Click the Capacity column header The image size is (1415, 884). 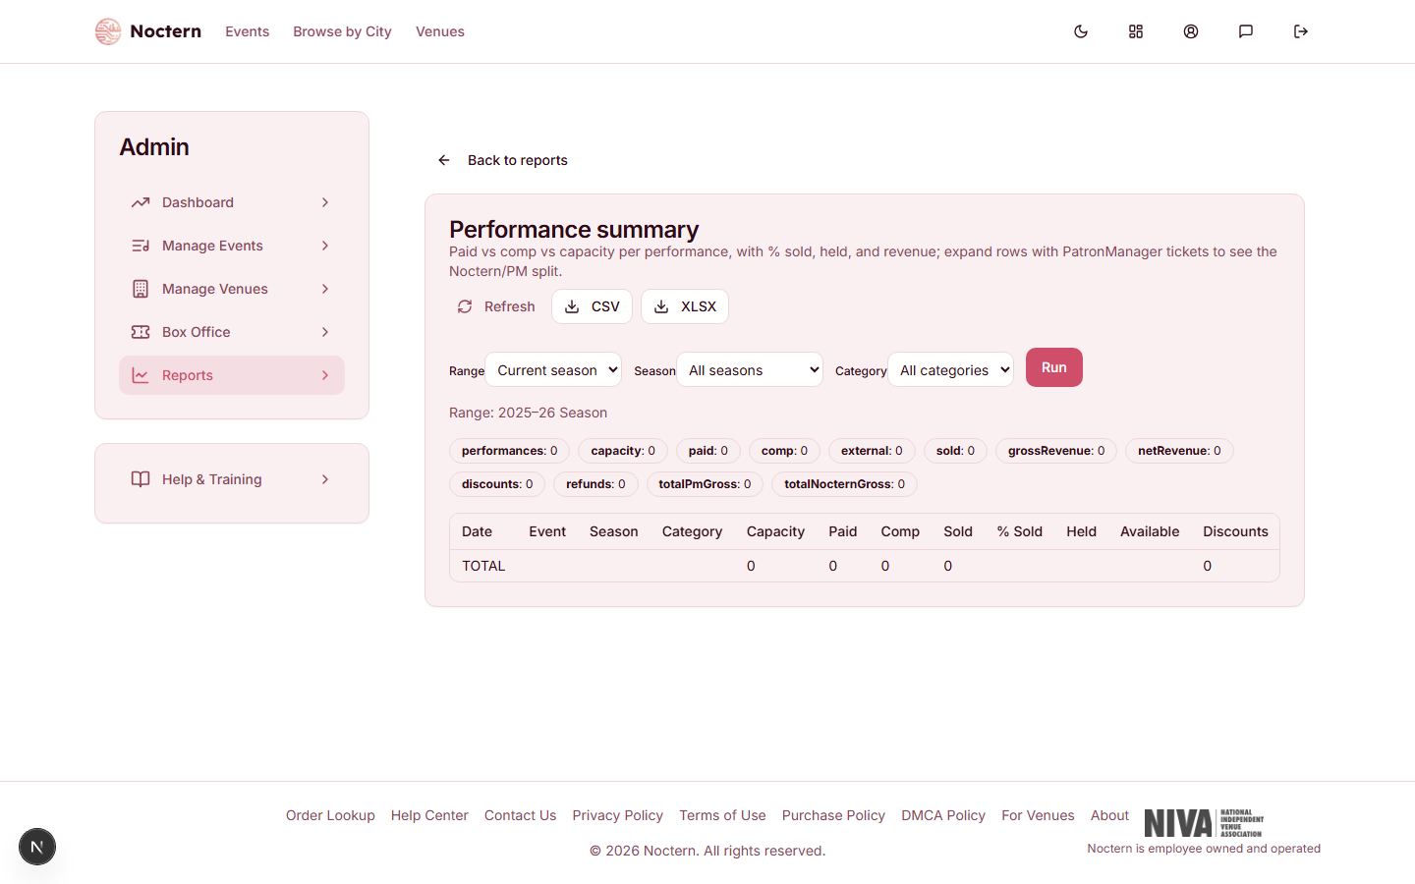(775, 531)
